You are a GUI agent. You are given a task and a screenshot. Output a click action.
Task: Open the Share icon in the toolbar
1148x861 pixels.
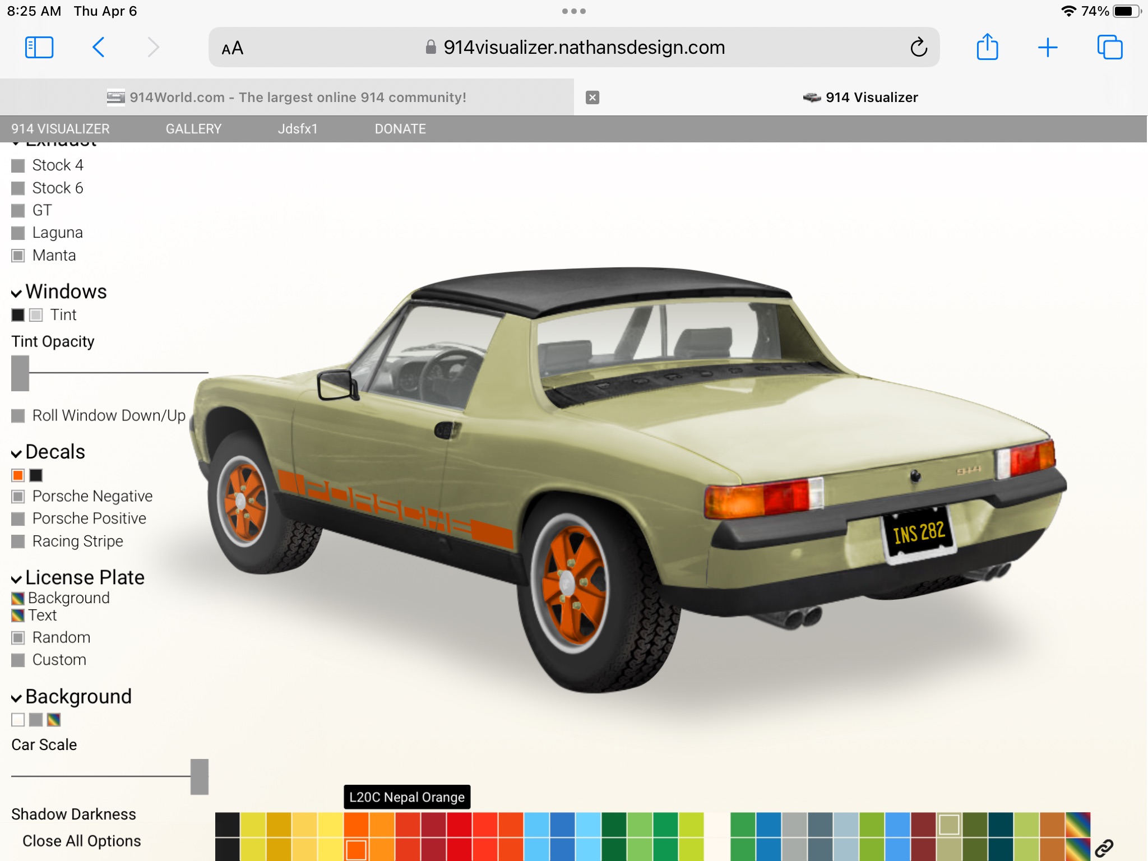point(987,47)
